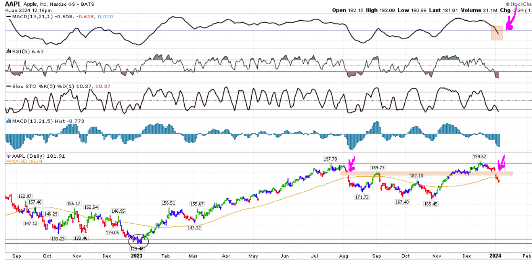This screenshot has width=532, height=260.
Task: Click the RSI(5) 6.63 indicator label
Action: coord(29,52)
